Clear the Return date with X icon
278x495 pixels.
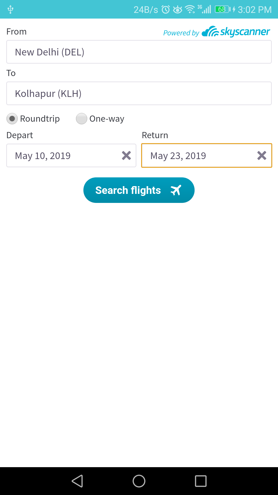pos(262,155)
